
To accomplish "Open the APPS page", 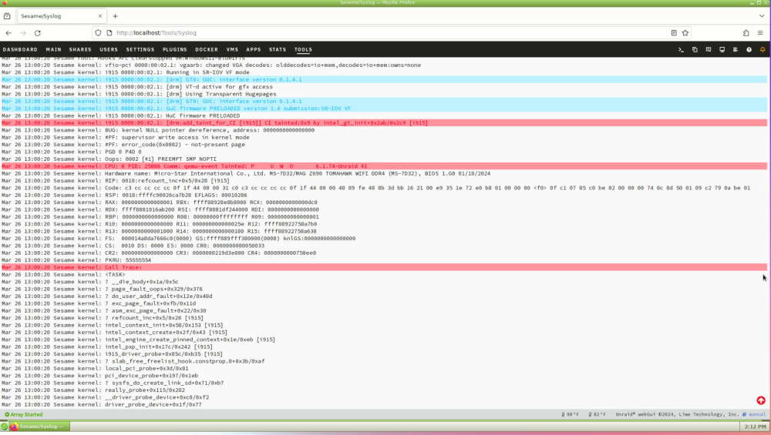I will [253, 49].
